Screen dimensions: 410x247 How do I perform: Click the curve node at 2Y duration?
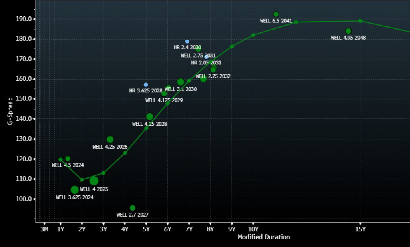click(82, 180)
